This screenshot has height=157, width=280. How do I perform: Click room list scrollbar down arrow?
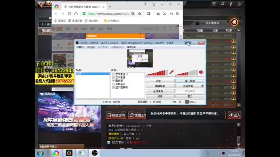point(239,105)
